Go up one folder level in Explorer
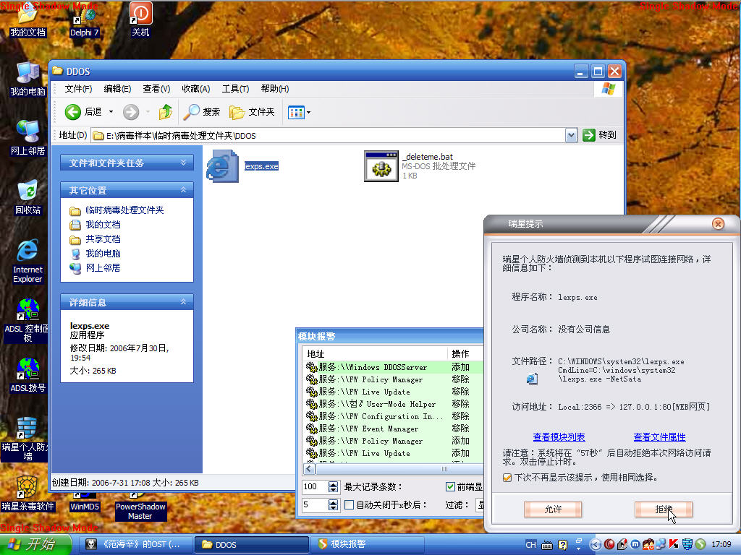 [x=166, y=112]
